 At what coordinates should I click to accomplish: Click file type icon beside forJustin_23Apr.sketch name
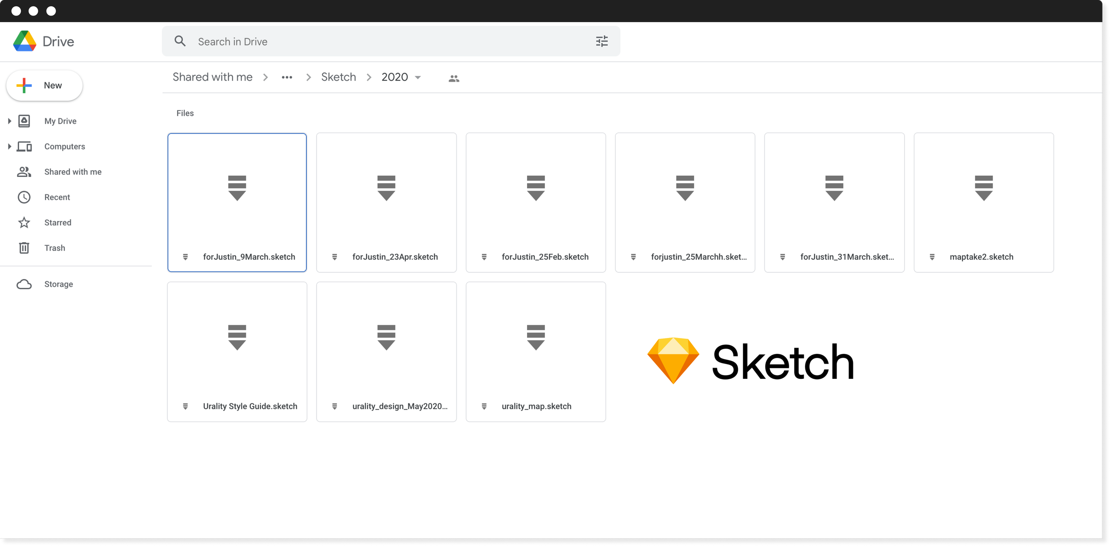coord(335,257)
